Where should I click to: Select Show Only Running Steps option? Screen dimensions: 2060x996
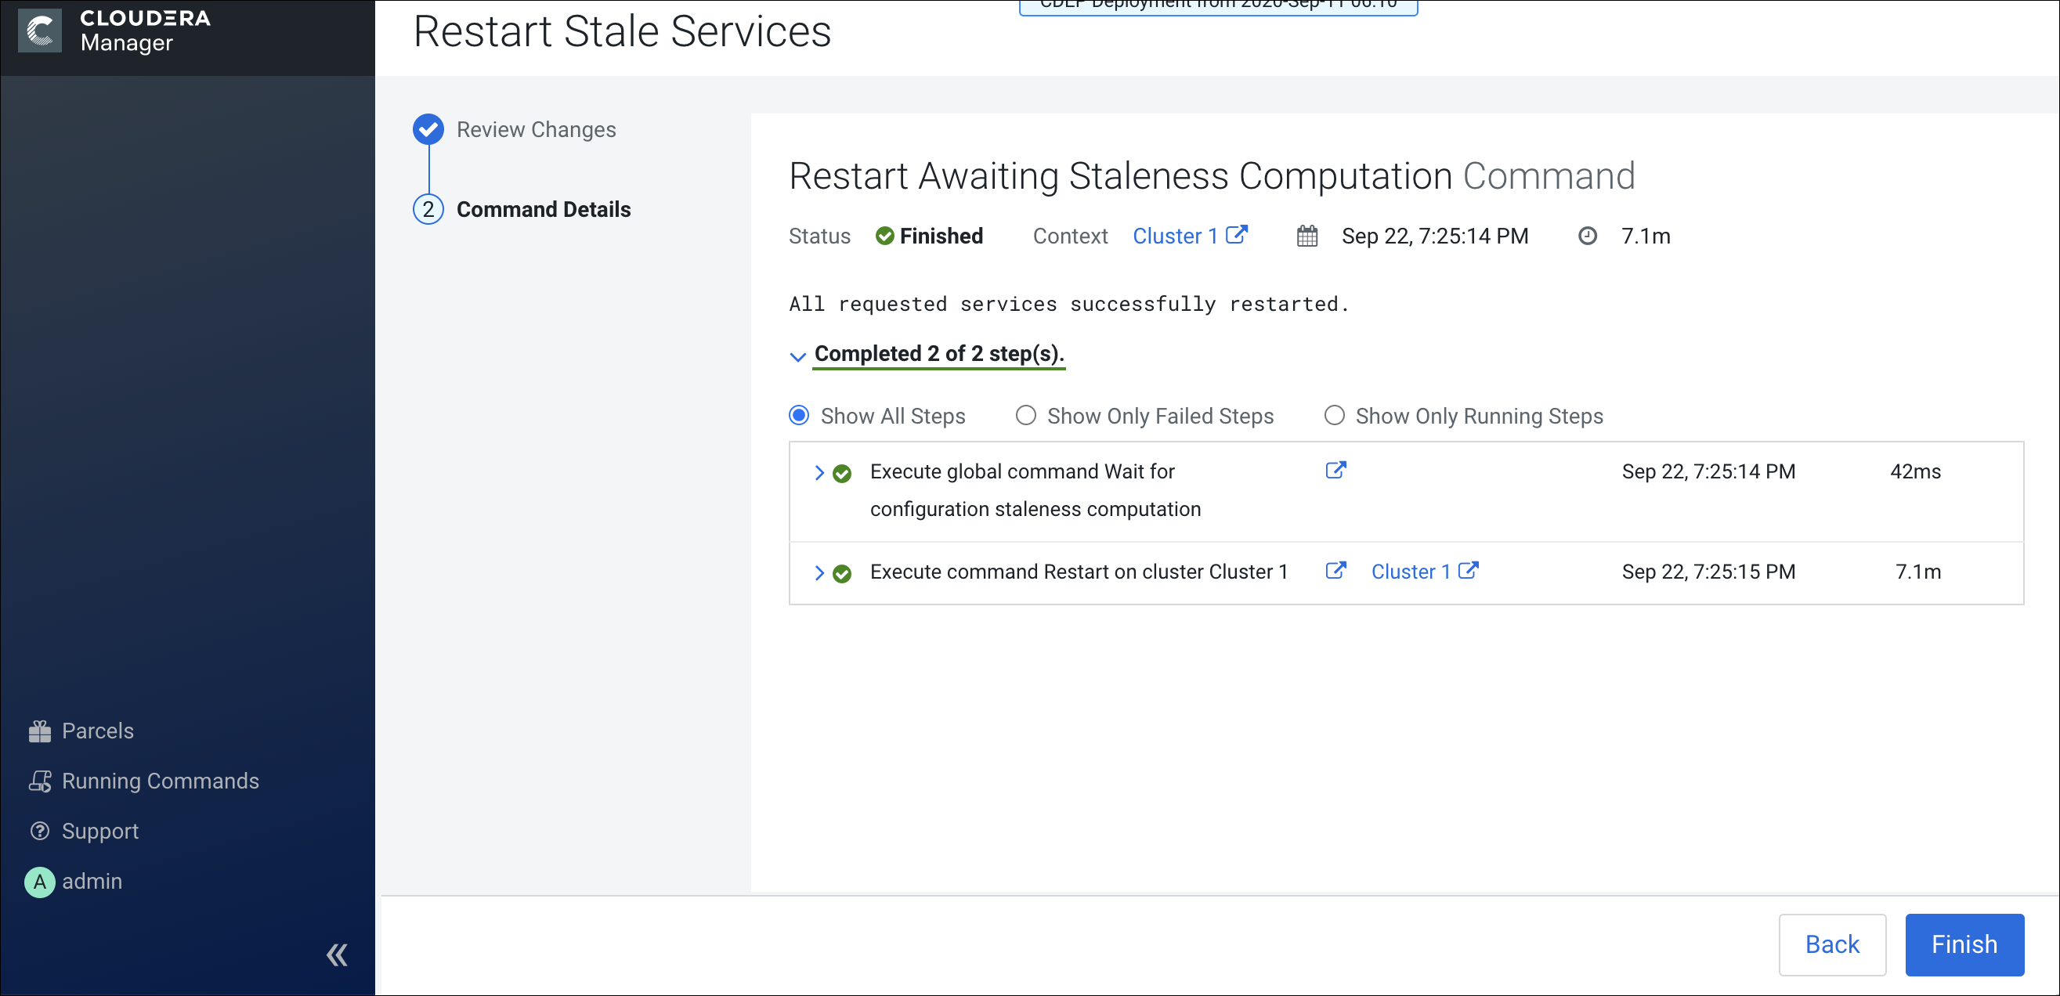(1334, 416)
